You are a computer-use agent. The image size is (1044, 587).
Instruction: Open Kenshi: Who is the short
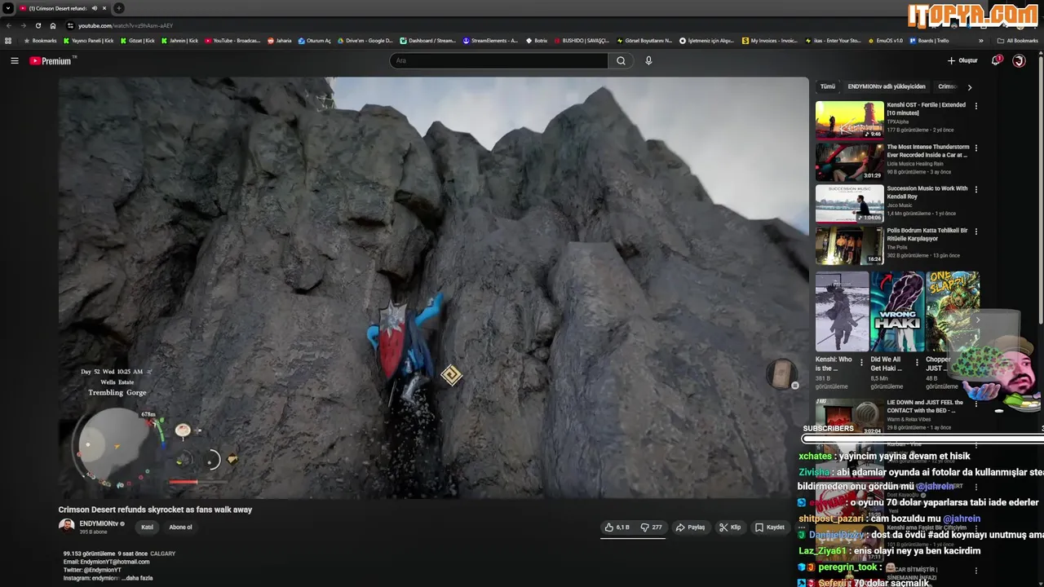[x=842, y=311]
